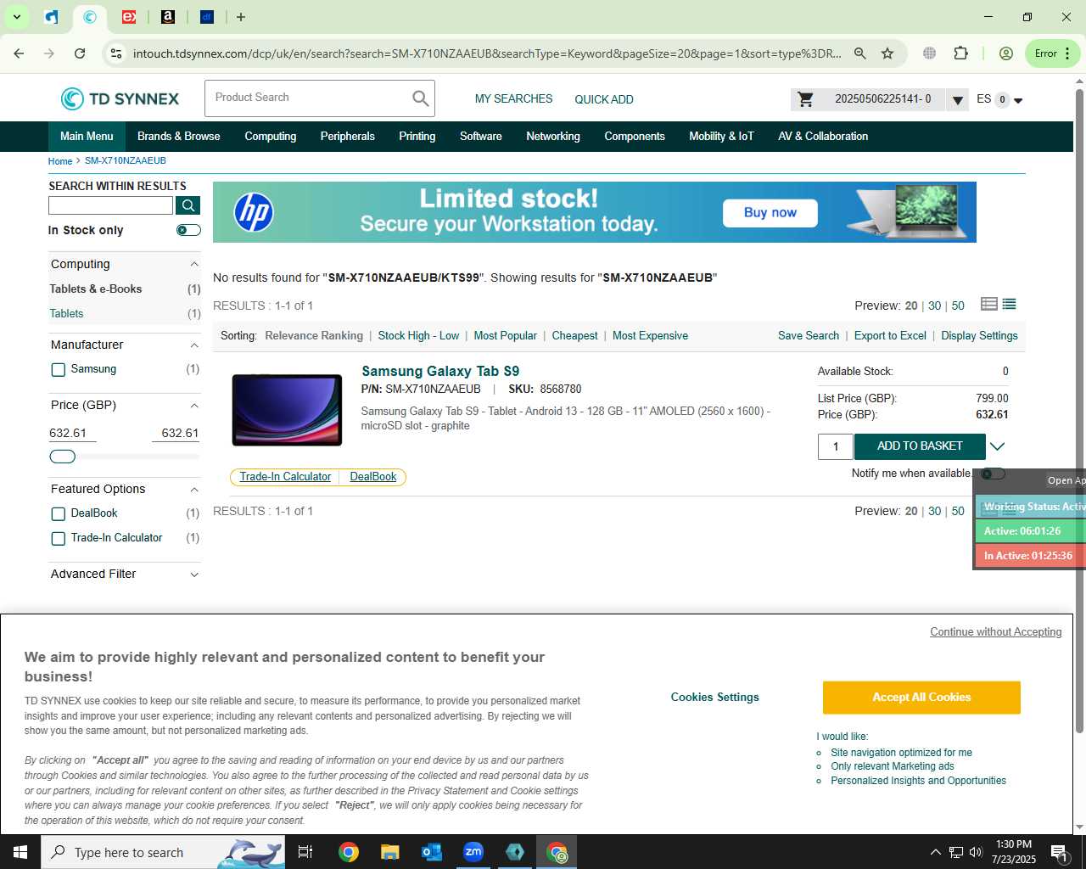Open Export to Excel link
The image size is (1086, 869).
point(890,336)
